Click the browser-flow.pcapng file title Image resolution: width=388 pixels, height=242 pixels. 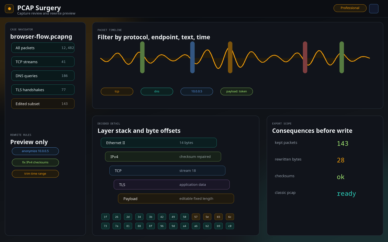click(41, 37)
